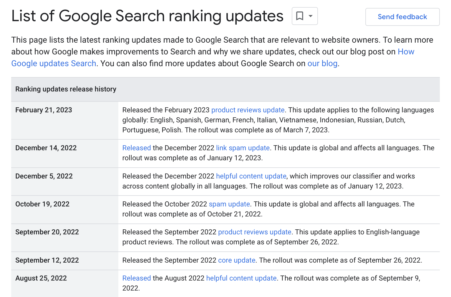The height and width of the screenshot is (297, 451).
Task: Expand the bookmark dropdown arrow
Action: (311, 16)
